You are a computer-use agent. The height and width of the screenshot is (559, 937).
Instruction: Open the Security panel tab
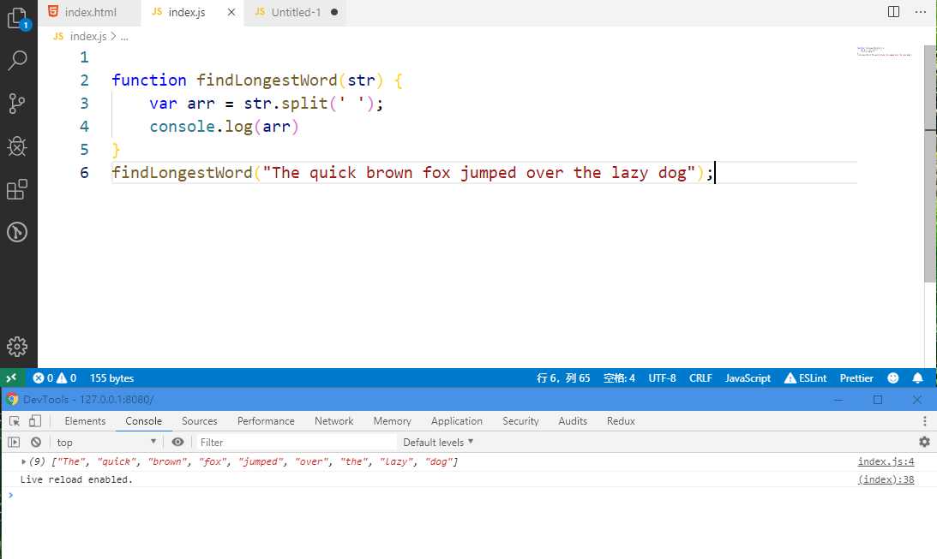(520, 421)
